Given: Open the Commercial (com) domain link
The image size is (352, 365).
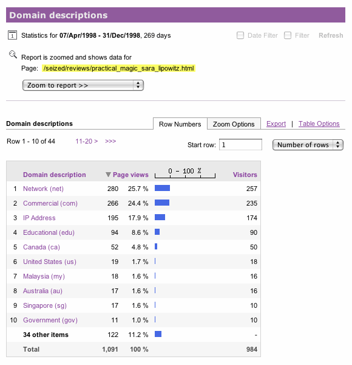Looking at the screenshot, I should (50, 203).
